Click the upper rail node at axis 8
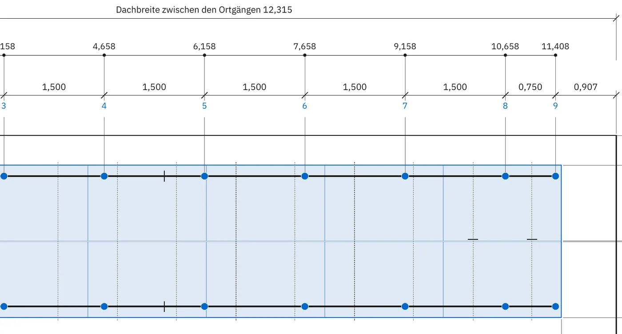Screen dimensions: 622x334 [x=505, y=176]
